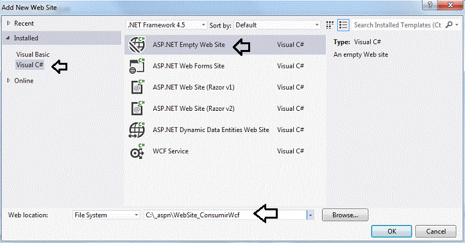Switch to medium icons grid view
This screenshot has width=465, height=243.
(330, 25)
